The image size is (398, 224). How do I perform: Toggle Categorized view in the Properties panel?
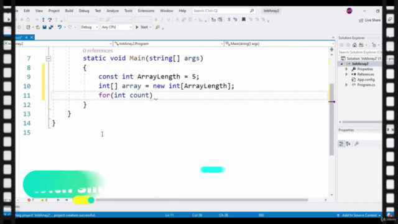pyautogui.click(x=341, y=144)
